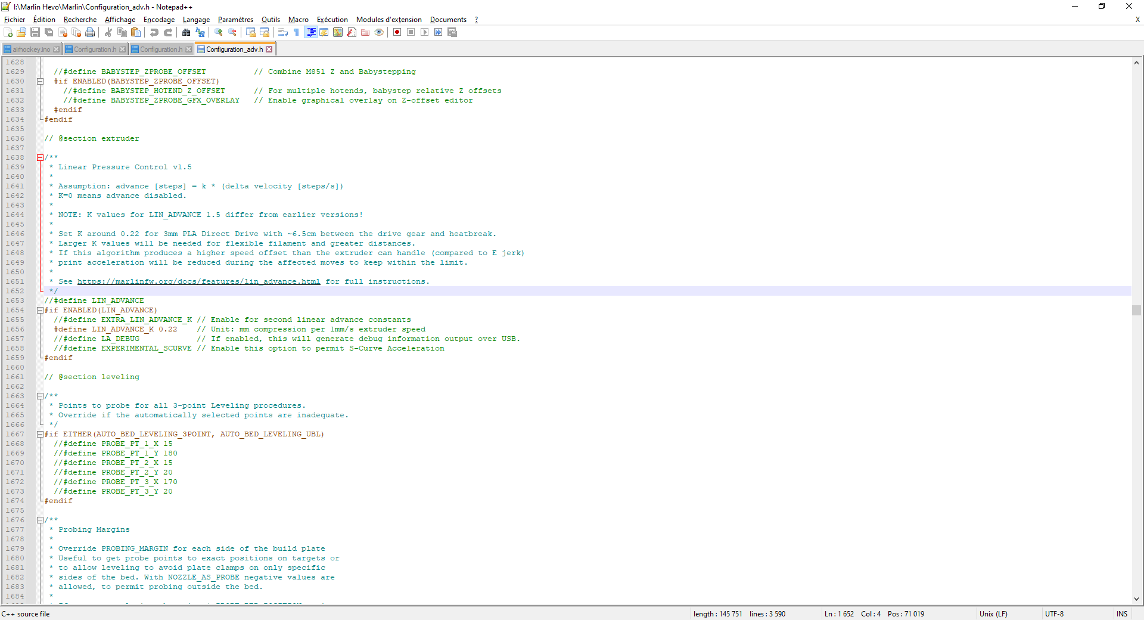Play back the recorded macro

pos(425,32)
